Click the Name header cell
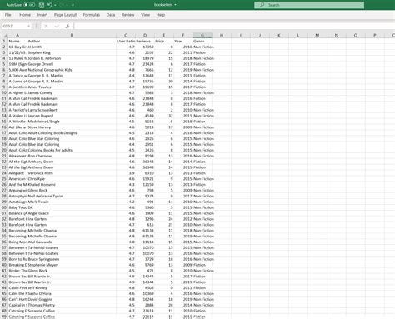This screenshot has height=319, width=395. point(17,41)
